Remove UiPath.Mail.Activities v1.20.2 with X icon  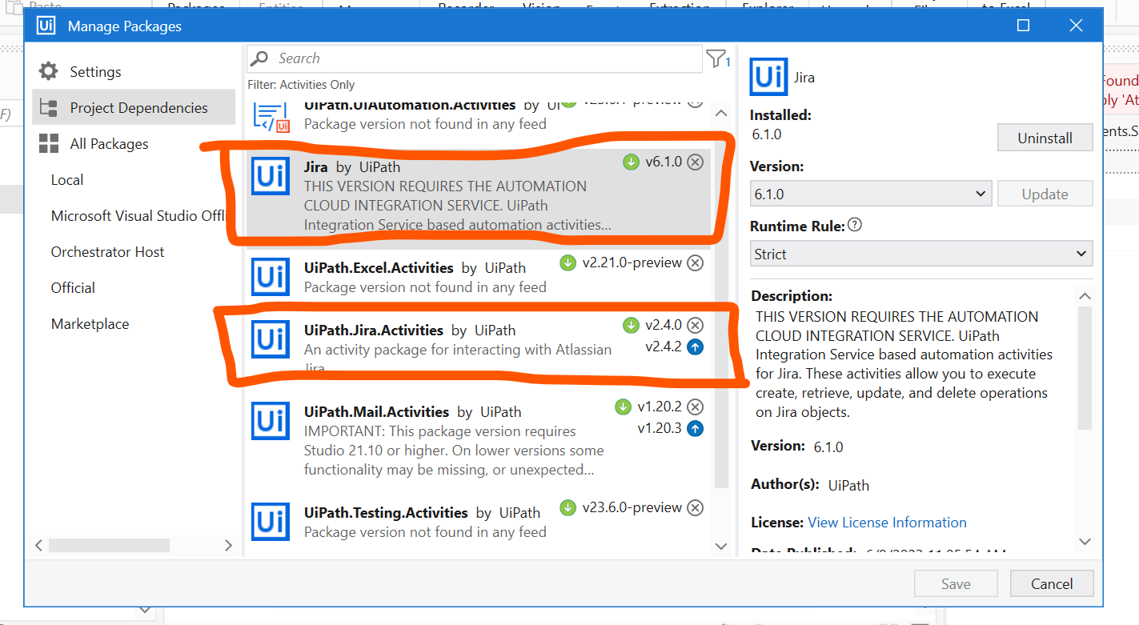pos(696,407)
